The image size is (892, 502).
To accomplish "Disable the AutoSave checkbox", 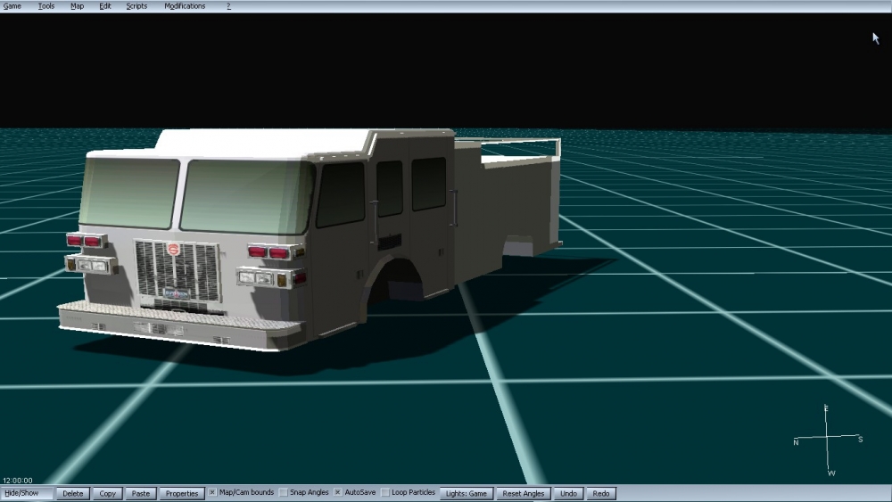I will click(338, 493).
